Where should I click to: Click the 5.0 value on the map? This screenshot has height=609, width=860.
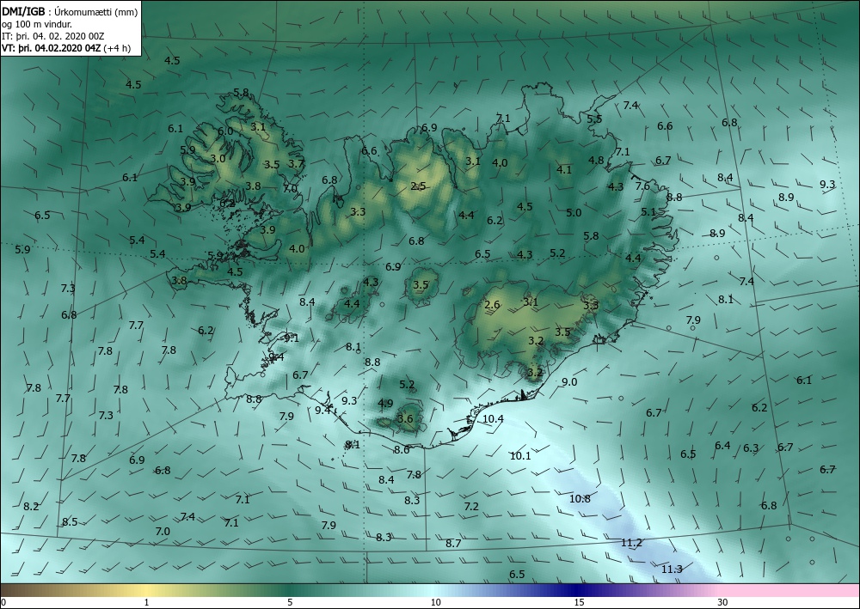(574, 212)
